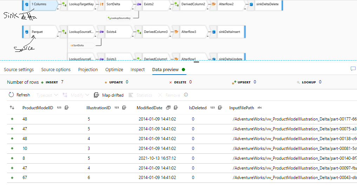Click the info icon next to Remove

point(186,95)
